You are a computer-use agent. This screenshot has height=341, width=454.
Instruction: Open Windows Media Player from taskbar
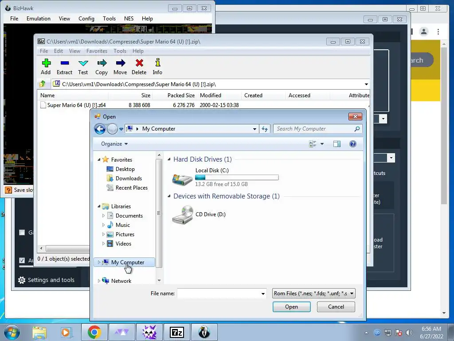tap(66, 332)
